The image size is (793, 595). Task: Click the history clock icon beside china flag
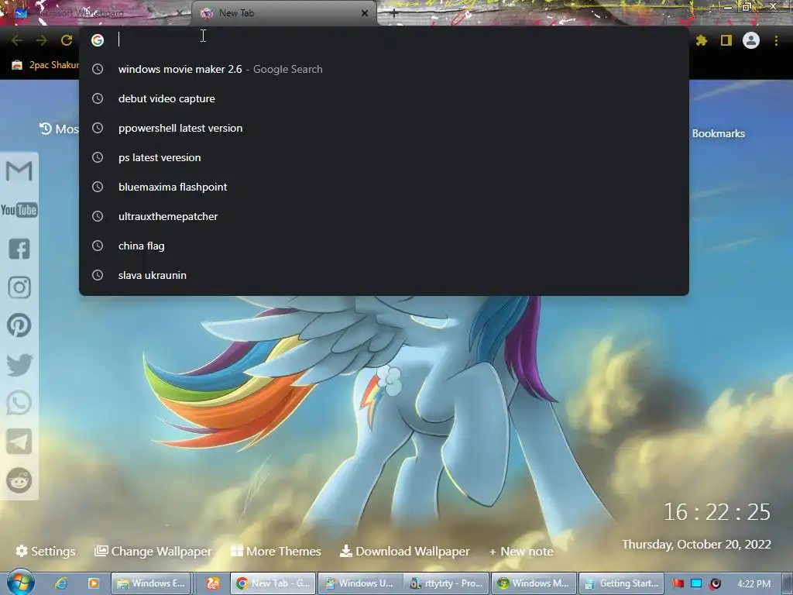coord(98,246)
